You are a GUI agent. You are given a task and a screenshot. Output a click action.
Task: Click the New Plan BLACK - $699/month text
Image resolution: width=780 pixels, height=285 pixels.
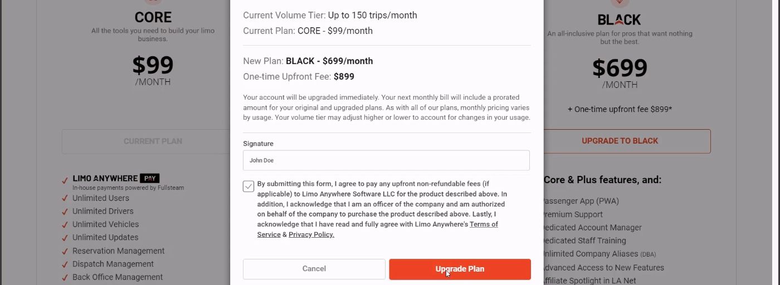329,61
